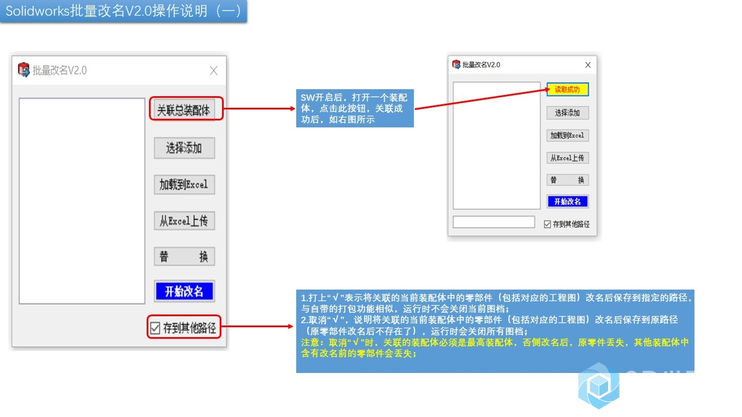Close the window containing 关联总装配体
Image resolution: width=742 pixels, height=417 pixels.
tap(213, 71)
